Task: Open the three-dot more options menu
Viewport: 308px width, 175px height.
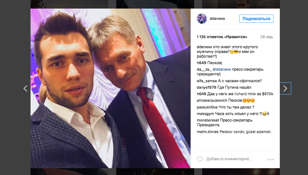Action: coord(271,160)
